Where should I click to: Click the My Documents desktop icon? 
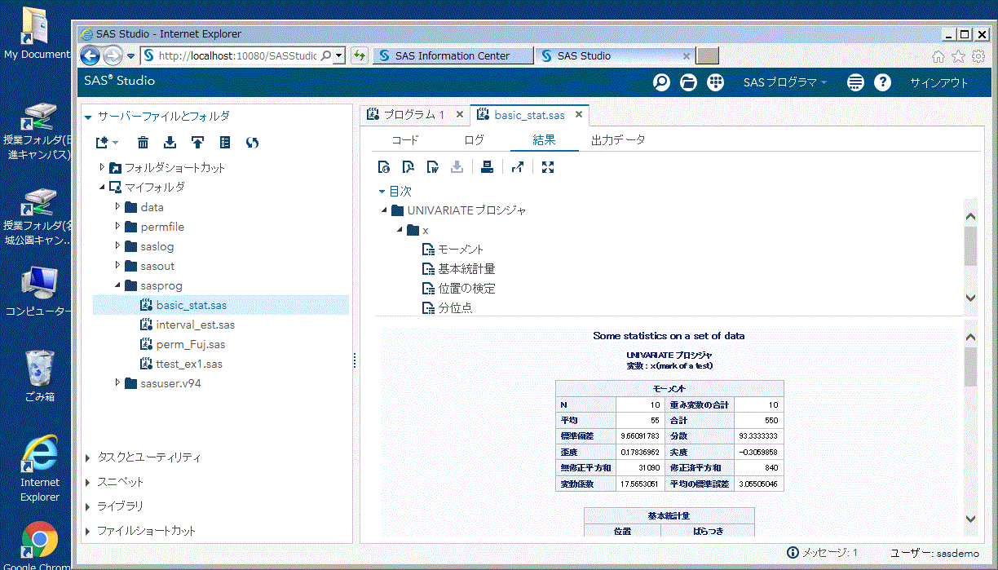coord(37,34)
